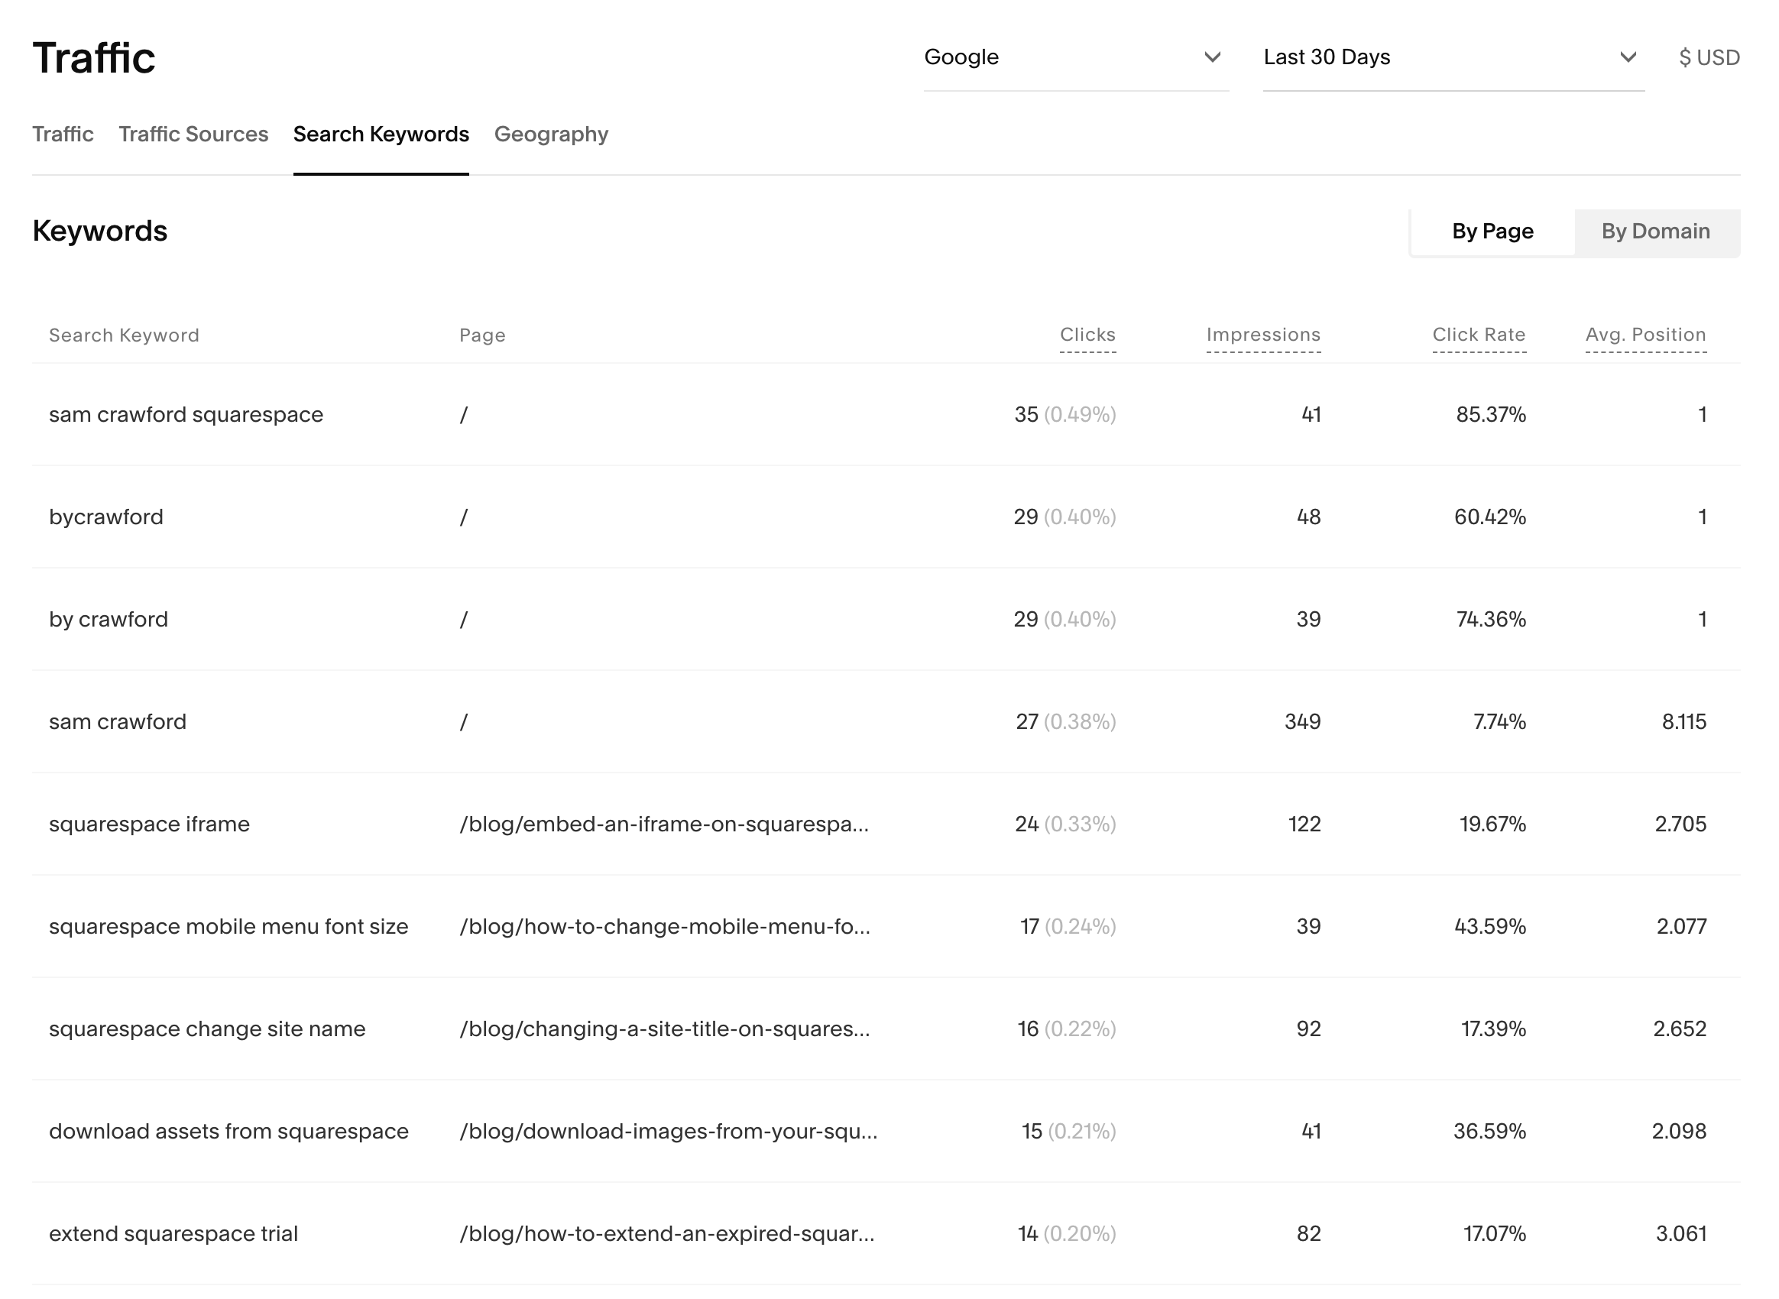Click the 2.705 average position value

point(1680,824)
